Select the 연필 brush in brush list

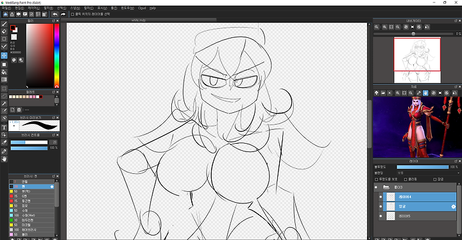tap(31, 182)
